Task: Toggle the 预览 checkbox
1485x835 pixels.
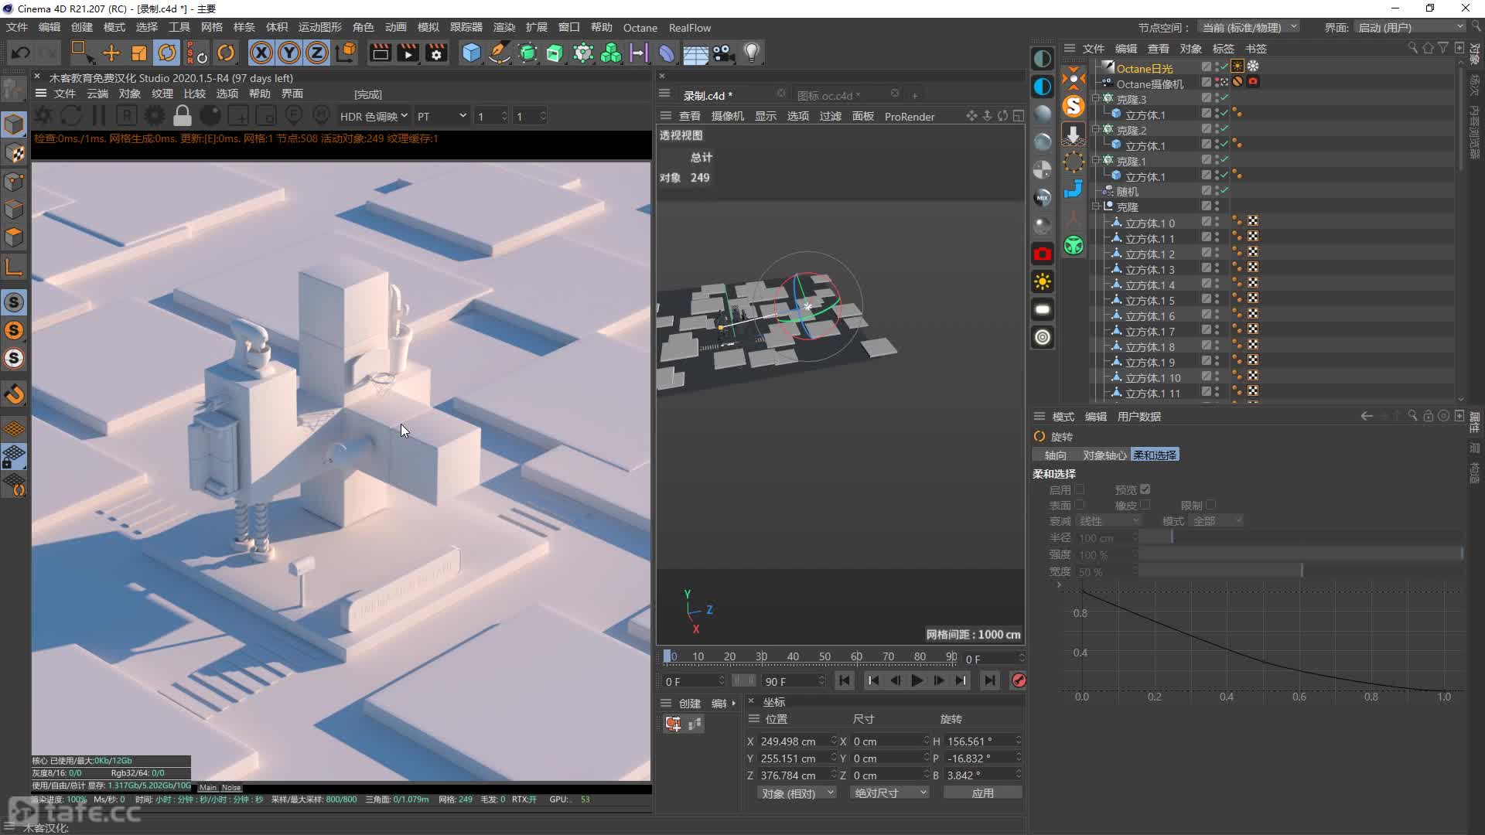Action: pyautogui.click(x=1145, y=489)
